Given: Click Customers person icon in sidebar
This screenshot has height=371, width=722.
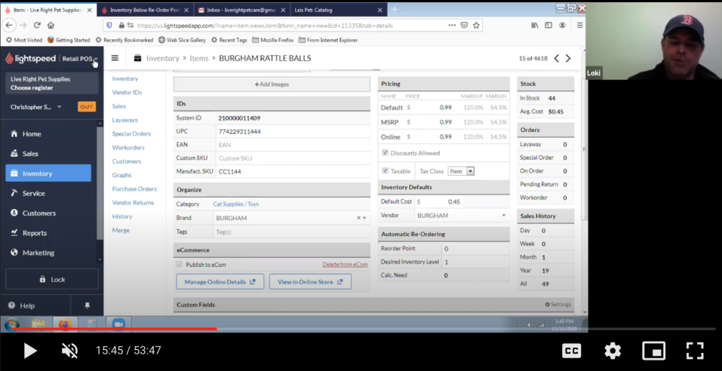Looking at the screenshot, I should (14, 213).
